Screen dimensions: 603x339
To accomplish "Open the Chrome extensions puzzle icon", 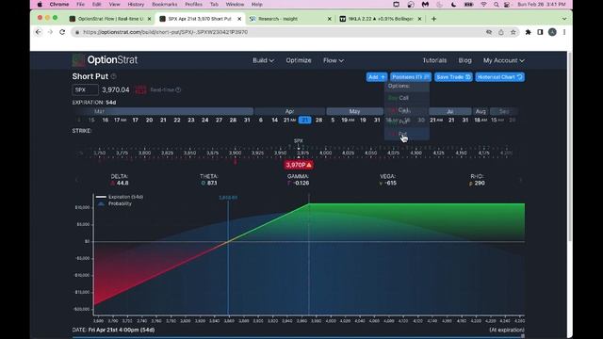I will pos(528,32).
